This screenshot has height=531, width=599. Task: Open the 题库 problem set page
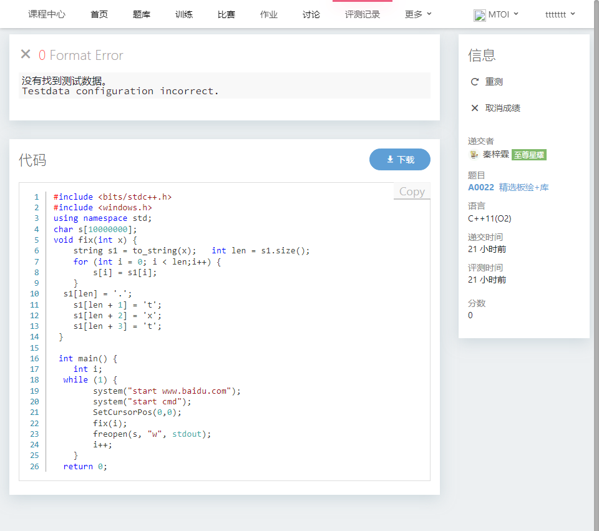[x=142, y=14]
